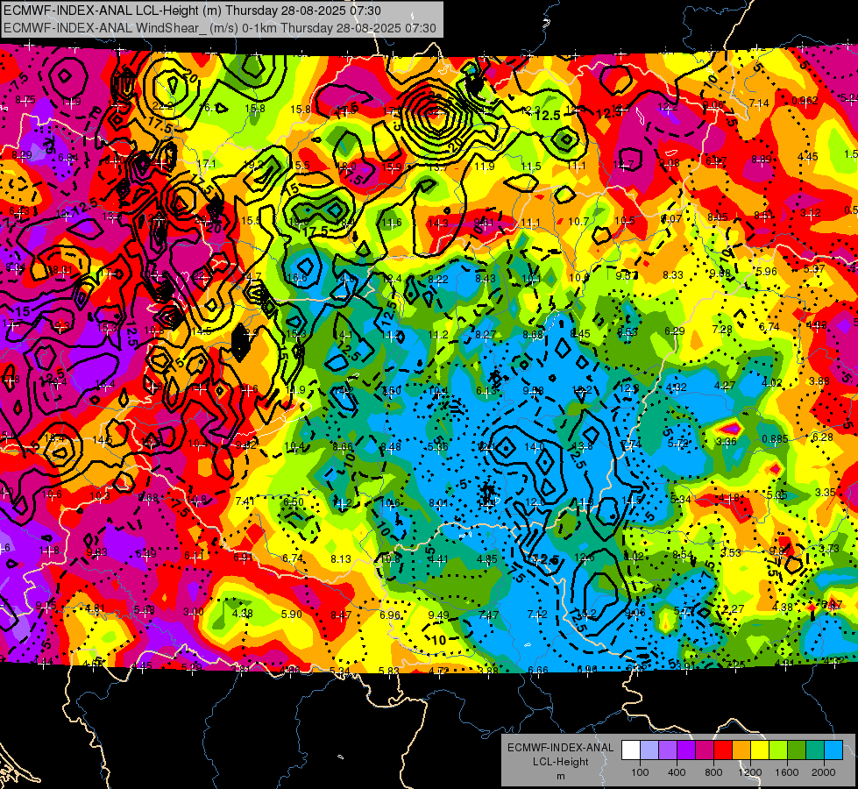Viewport: 858px width, 789px height.
Task: Click the 3.53 grid point value
Action: [731, 553]
